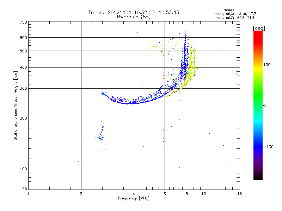Image resolution: width=282 pixels, height=211 pixels.
Task: Click the '[deg]' colorbar unit label
Action: coord(259,28)
